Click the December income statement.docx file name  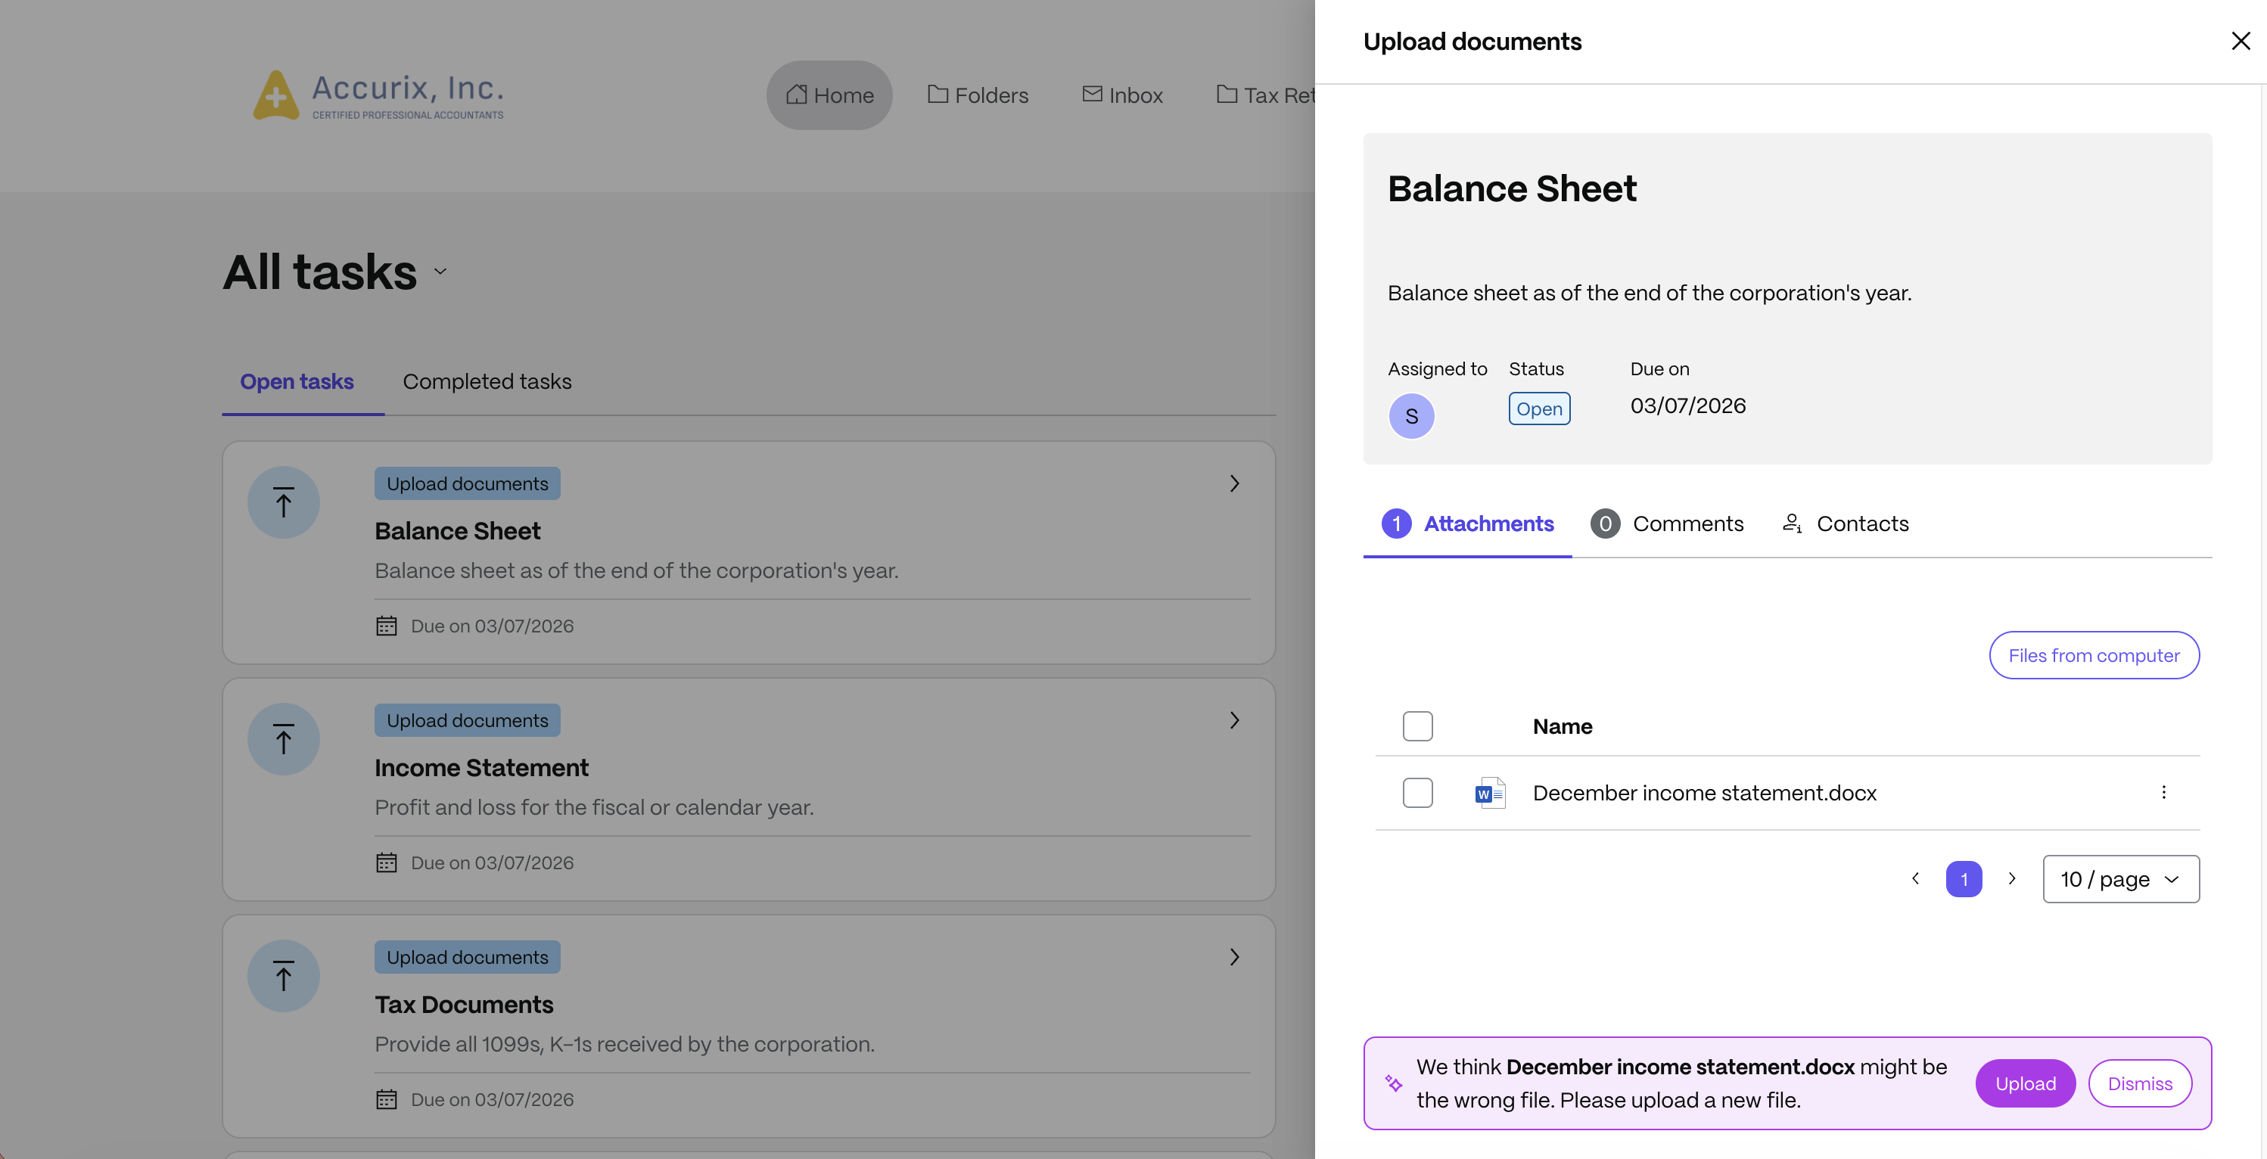point(1705,793)
